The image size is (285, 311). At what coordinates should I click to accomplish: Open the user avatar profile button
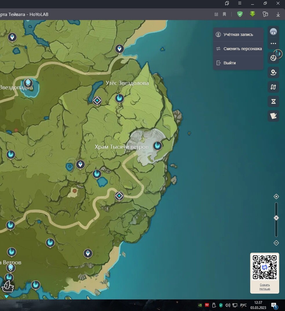pyautogui.click(x=273, y=32)
